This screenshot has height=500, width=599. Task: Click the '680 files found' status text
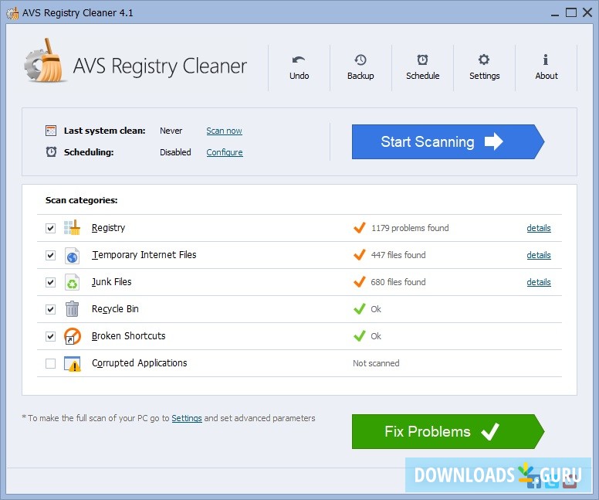[x=398, y=282]
